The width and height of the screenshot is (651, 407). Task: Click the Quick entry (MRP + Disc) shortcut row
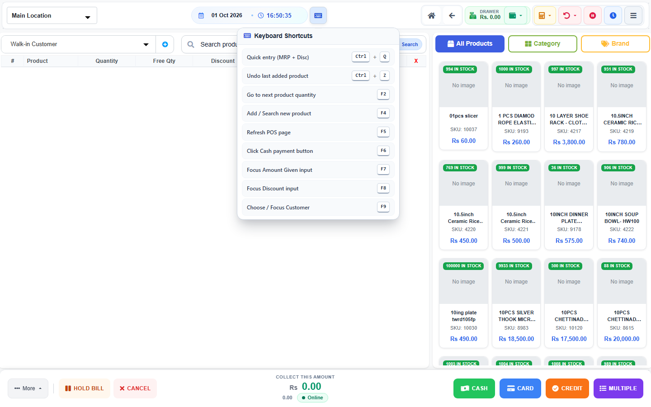pos(318,57)
